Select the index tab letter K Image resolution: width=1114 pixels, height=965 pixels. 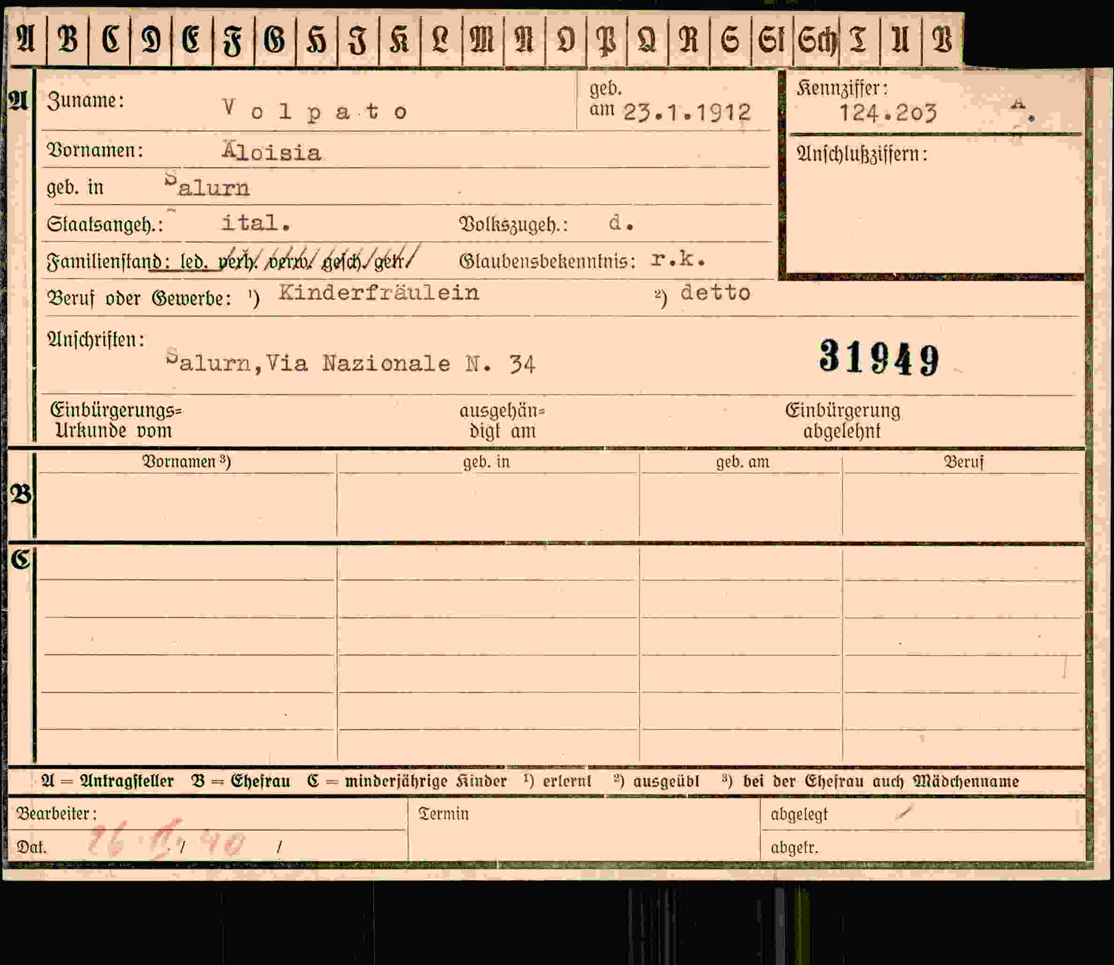coord(399,40)
